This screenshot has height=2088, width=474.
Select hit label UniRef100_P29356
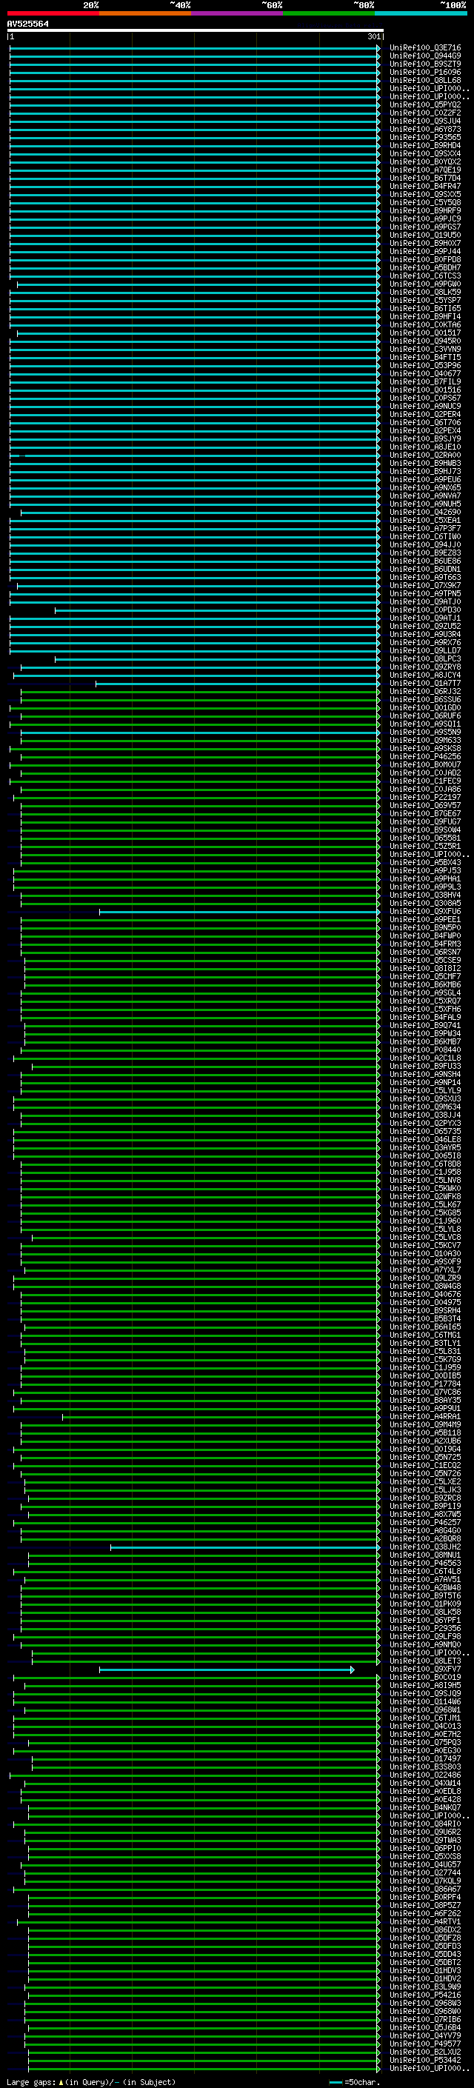pyautogui.click(x=425, y=1629)
